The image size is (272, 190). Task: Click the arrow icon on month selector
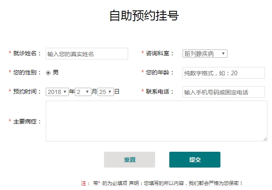pyautogui.click(x=87, y=92)
